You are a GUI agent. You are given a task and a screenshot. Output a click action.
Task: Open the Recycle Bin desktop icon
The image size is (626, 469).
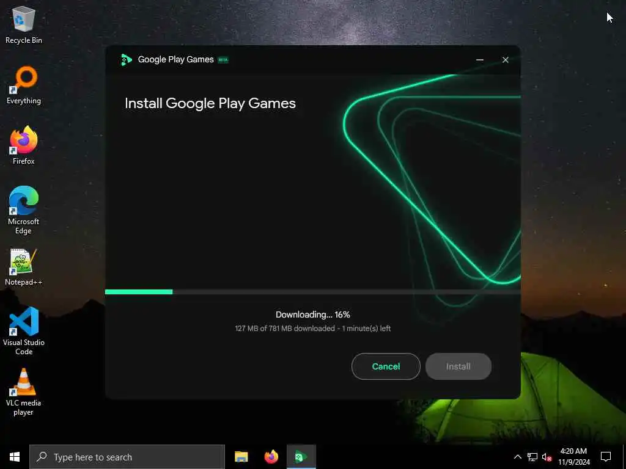[24, 24]
